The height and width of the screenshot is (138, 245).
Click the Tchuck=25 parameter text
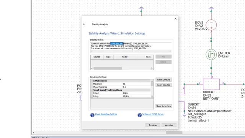click(194, 117)
